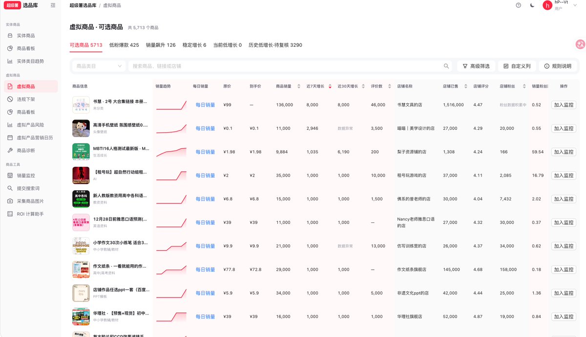Switch to 历史低增长·待复核 3290 tab

[275, 45]
